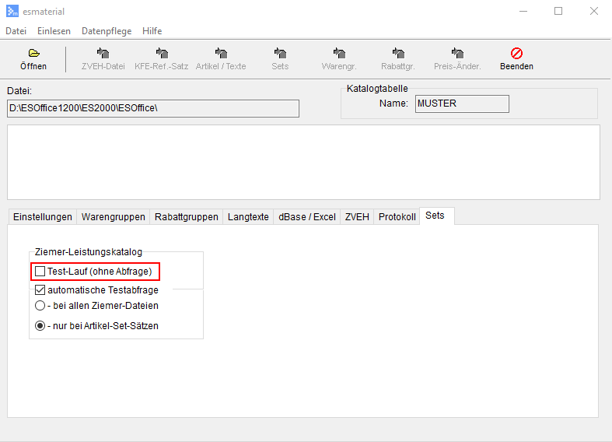Click the ZVEH-Datei toolbar icon

tap(103, 54)
